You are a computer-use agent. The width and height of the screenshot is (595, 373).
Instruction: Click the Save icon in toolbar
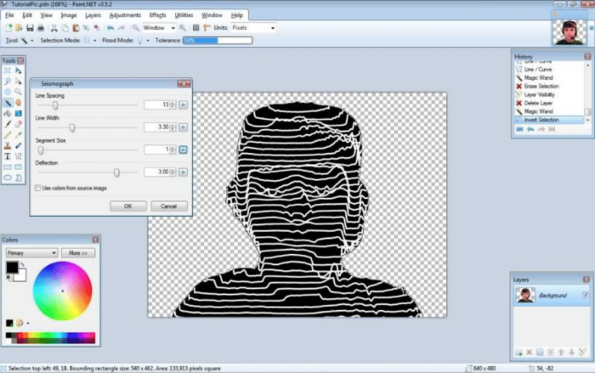coord(30,28)
